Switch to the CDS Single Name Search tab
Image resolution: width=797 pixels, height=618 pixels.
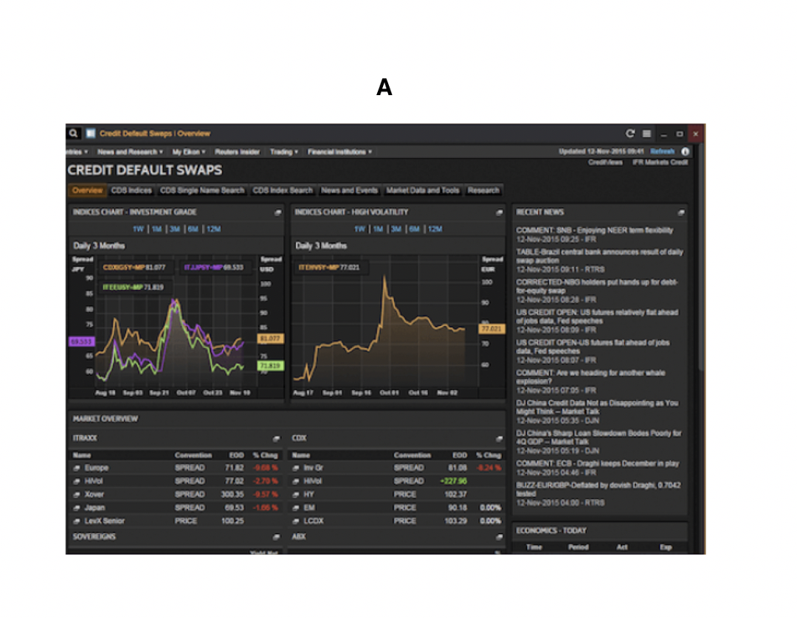[202, 190]
